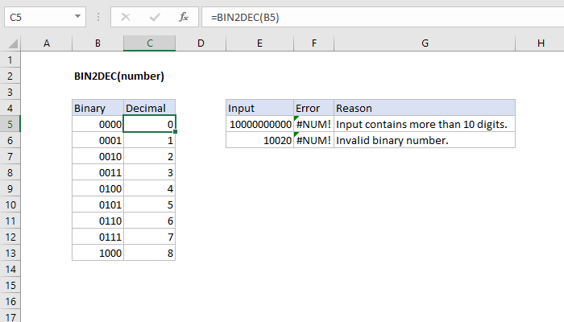564x322 pixels.
Task: Select row 1 header
Action: pyautogui.click(x=10, y=60)
